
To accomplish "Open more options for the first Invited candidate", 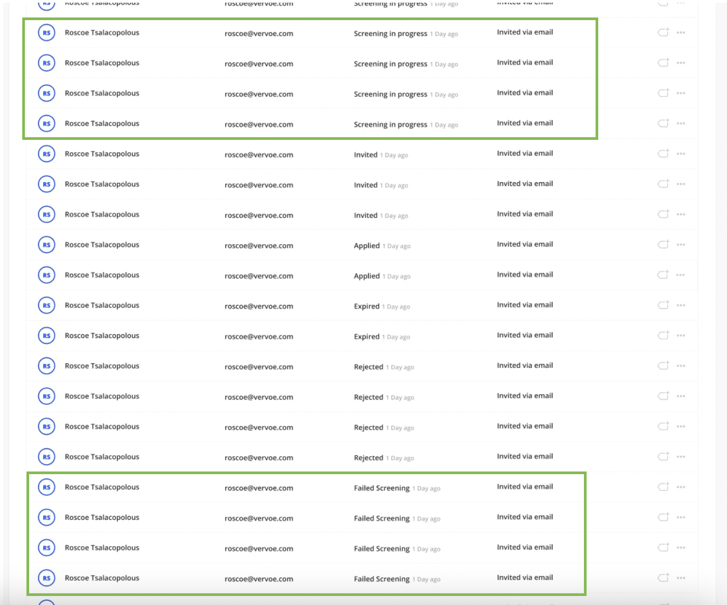I will [x=681, y=154].
